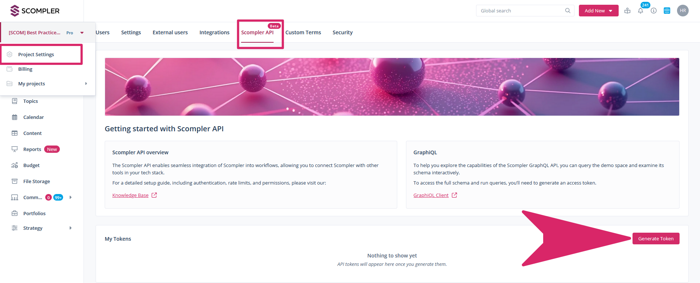Image resolution: width=700 pixels, height=283 pixels.
Task: Click the search magnifier icon
Action: tap(568, 11)
